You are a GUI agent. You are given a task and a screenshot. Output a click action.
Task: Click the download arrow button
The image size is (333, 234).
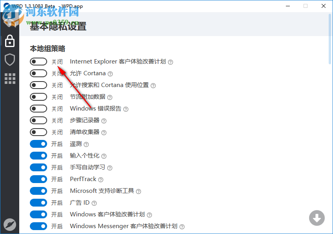pyautogui.click(x=317, y=218)
